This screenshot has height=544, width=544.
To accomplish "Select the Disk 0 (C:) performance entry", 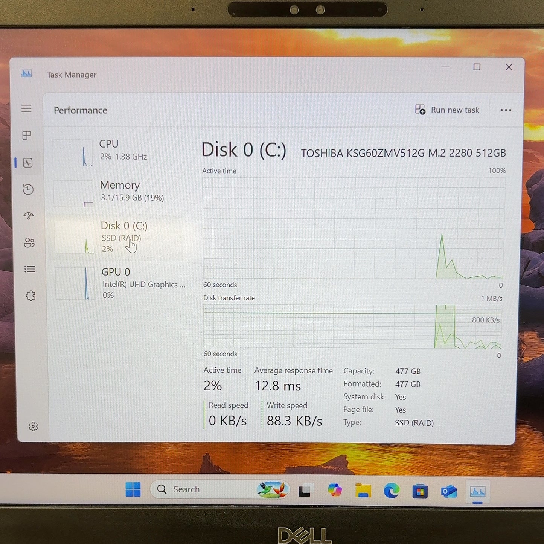I will (x=118, y=237).
